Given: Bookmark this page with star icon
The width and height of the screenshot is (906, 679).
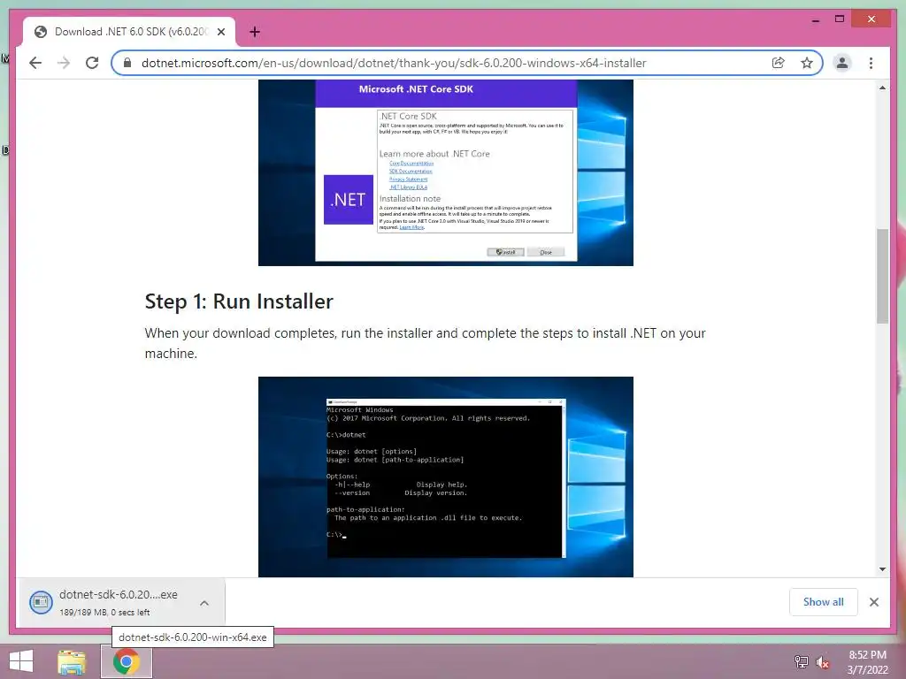Looking at the screenshot, I should pos(807,63).
